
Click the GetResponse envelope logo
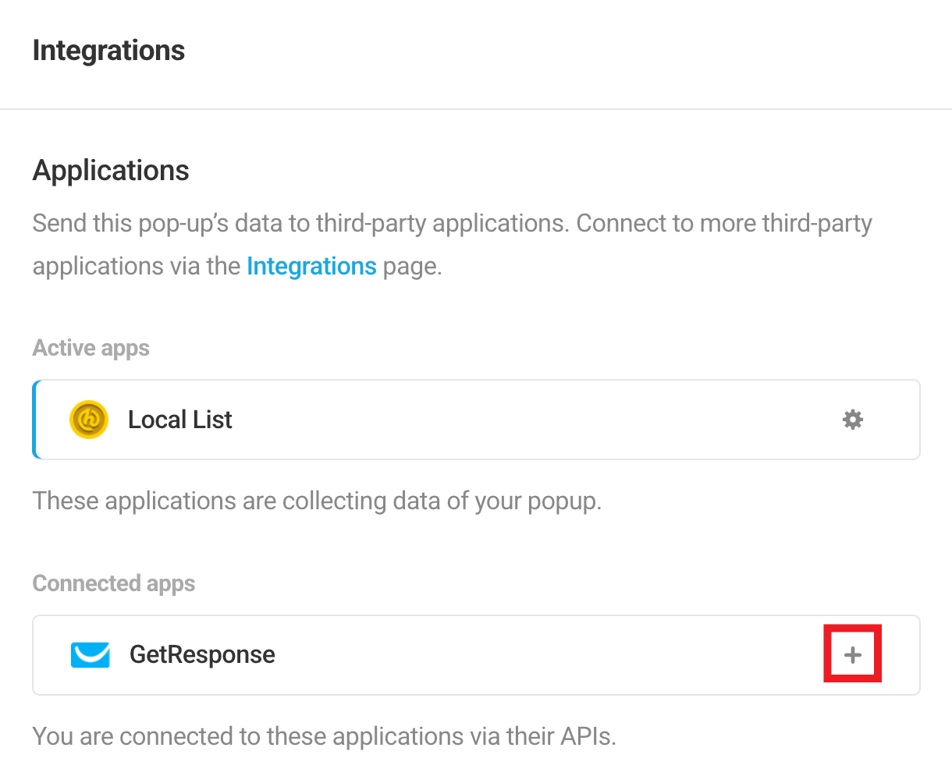click(x=91, y=655)
